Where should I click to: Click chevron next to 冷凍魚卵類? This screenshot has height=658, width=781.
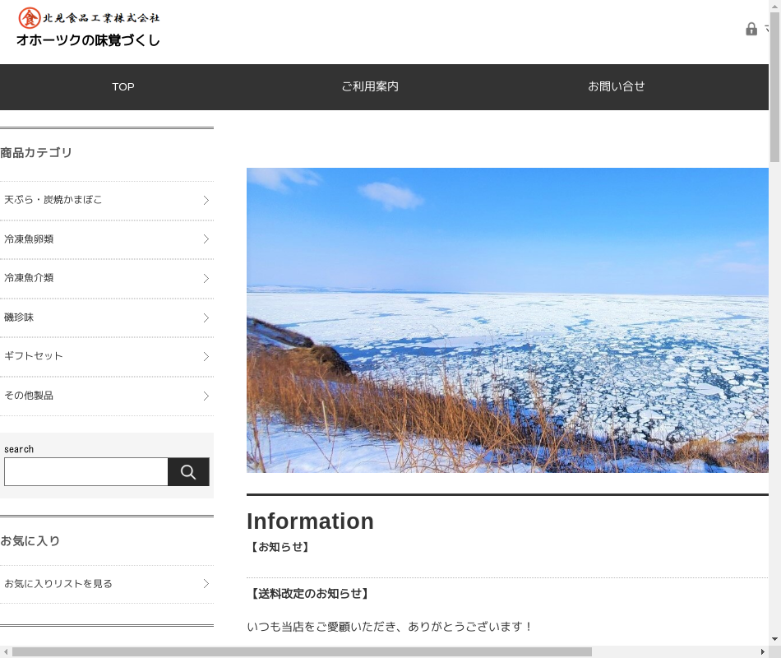[x=206, y=239]
